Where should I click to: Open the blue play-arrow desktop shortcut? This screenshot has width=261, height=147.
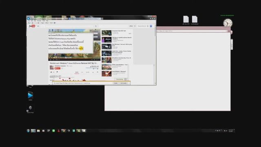(x=30, y=96)
